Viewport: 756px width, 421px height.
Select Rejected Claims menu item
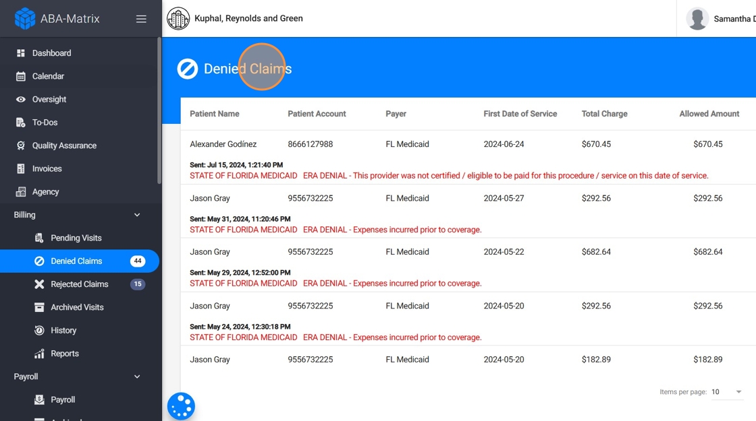[80, 284]
